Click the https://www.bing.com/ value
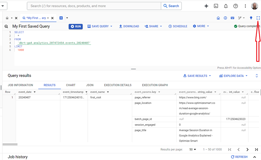 point(192,97)
